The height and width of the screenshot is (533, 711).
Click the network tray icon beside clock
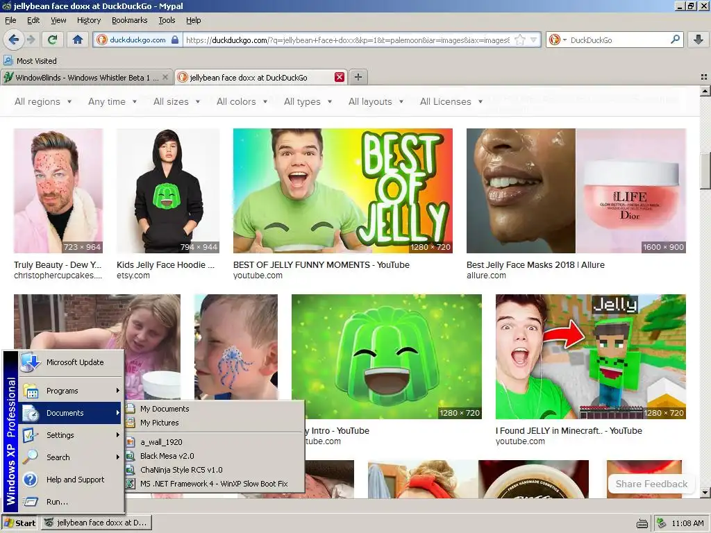tap(662, 523)
